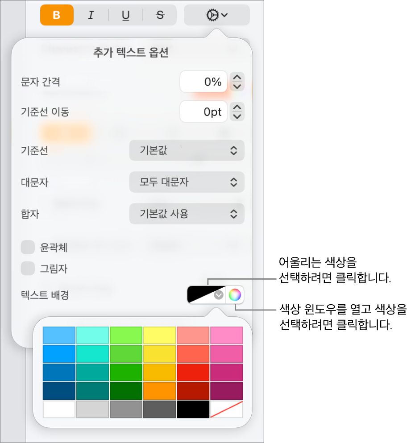
Task: Pick the light lime green swatch
Action: click(x=126, y=335)
